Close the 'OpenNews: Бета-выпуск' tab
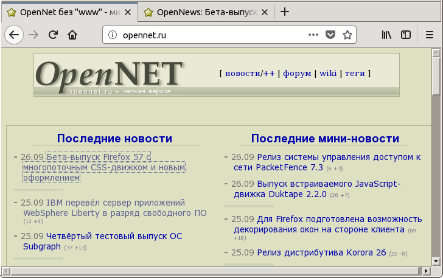The height and width of the screenshot is (278, 443). click(x=265, y=12)
